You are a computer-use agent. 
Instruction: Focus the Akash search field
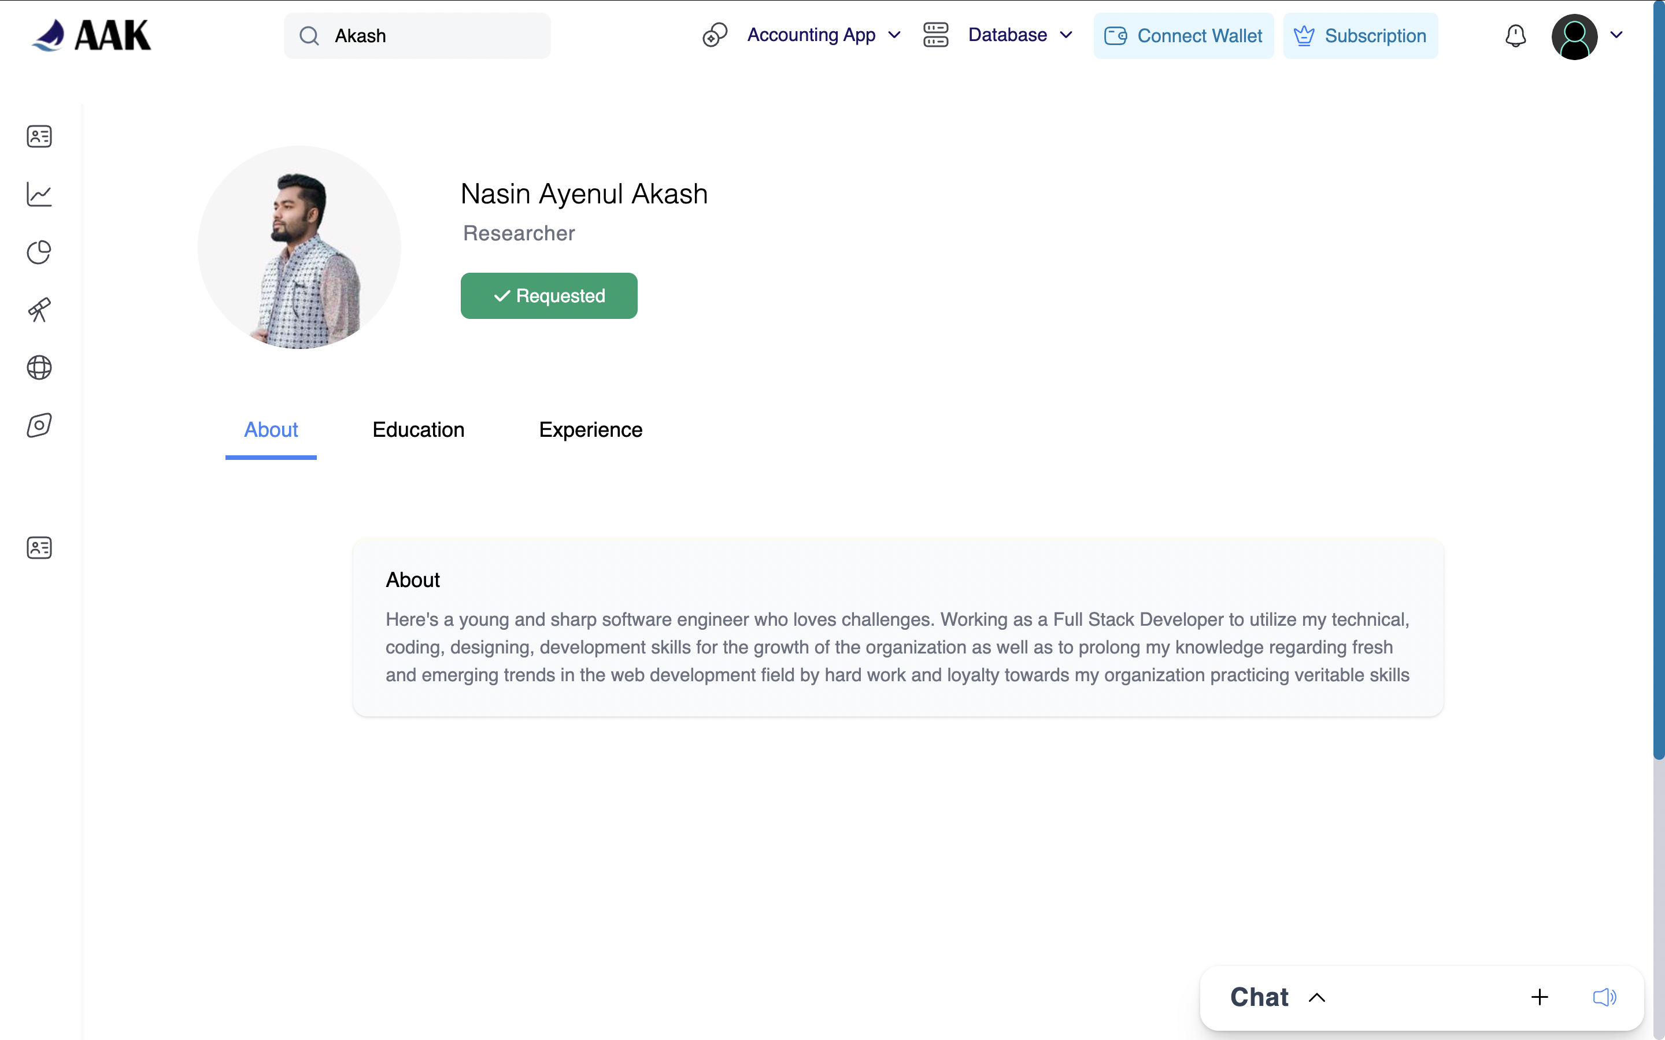[417, 36]
